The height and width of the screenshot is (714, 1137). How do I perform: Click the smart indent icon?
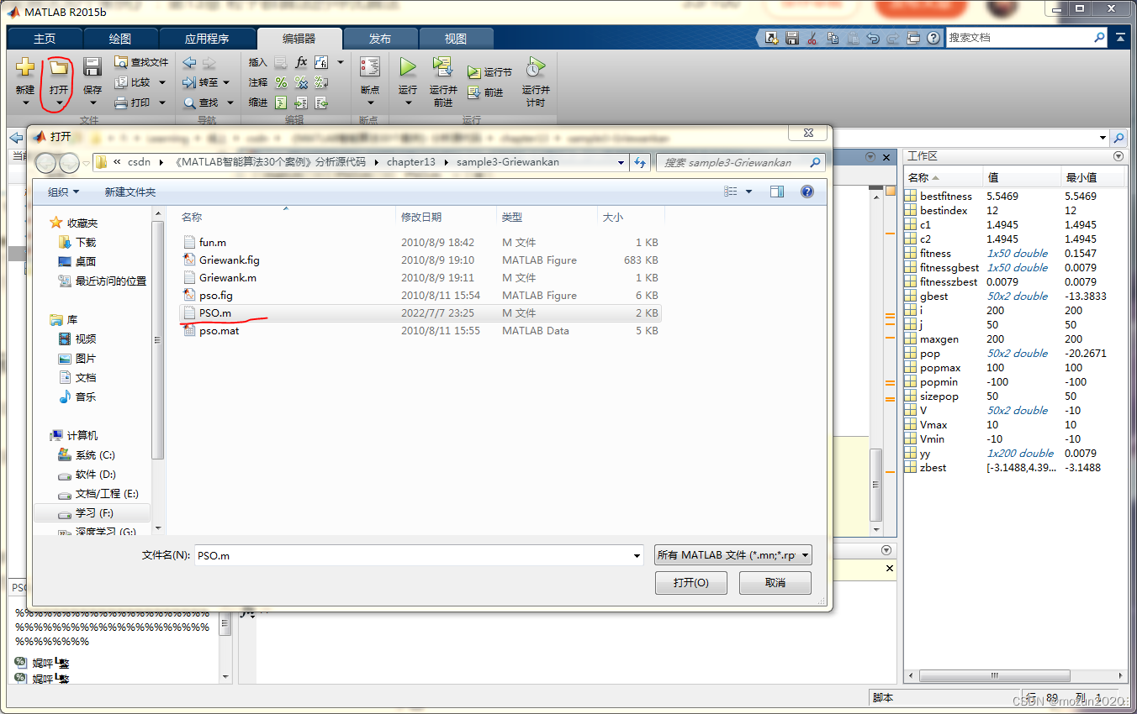(x=281, y=102)
